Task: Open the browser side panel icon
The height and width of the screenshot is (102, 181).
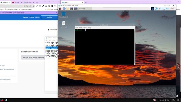Action: pyautogui.click(x=52, y=6)
